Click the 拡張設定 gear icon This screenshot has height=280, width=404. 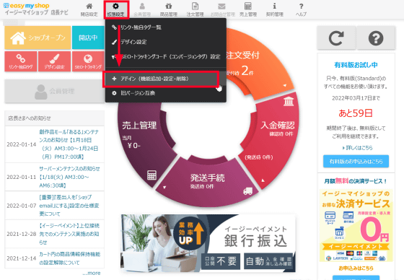(115, 6)
